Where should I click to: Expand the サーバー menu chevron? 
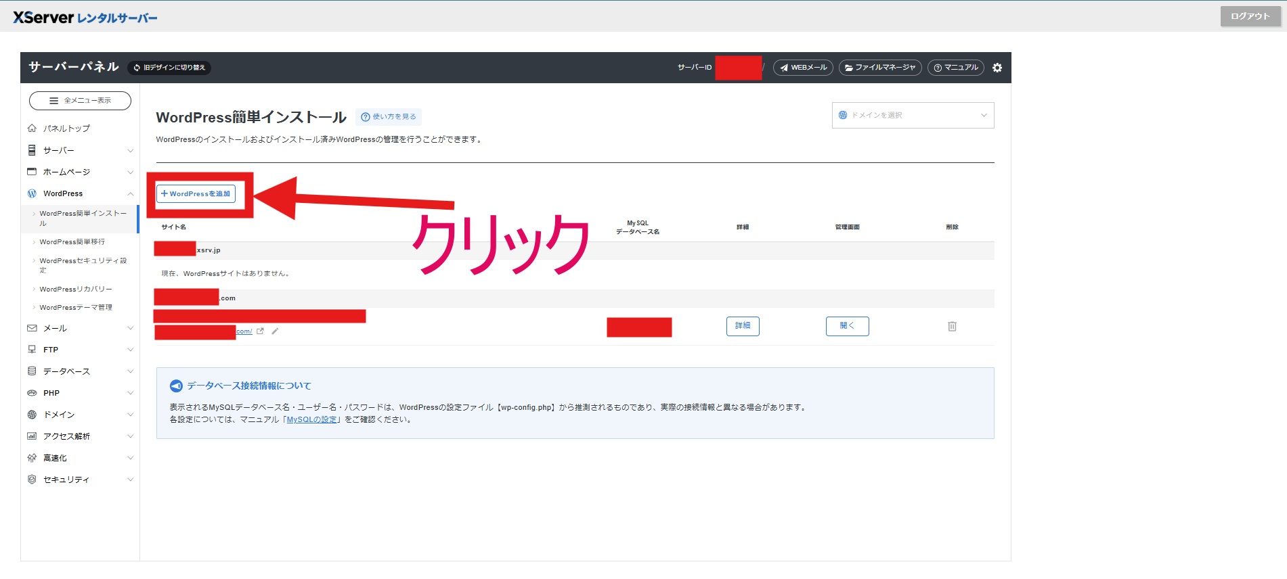click(x=131, y=150)
